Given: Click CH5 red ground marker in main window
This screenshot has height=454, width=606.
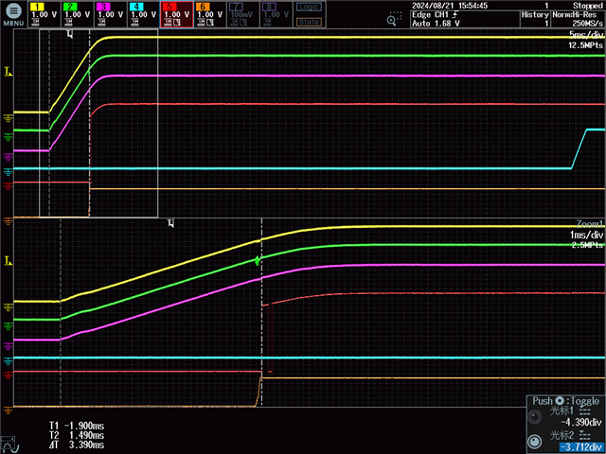Looking at the screenshot, I should pos(8,186).
